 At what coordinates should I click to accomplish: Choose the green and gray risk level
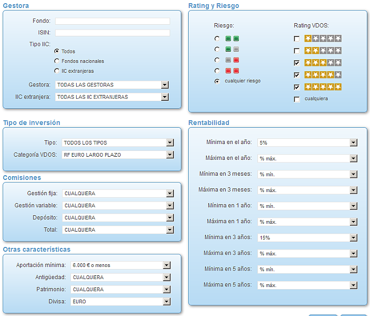(x=217, y=49)
